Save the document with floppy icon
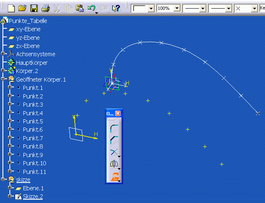Viewport: 265px width, 203px height. click(34, 8)
